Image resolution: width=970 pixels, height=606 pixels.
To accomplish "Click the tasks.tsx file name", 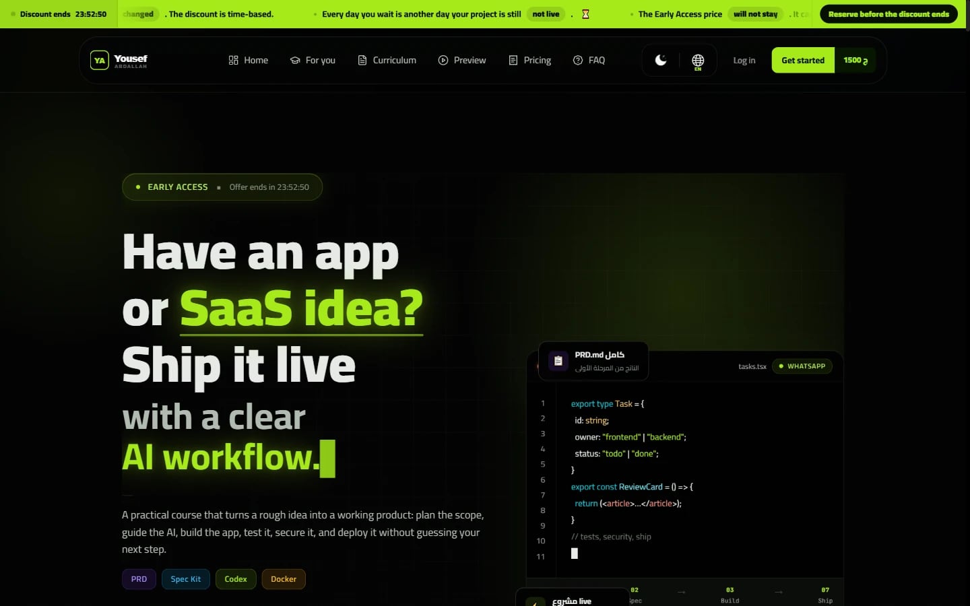I will tap(752, 366).
